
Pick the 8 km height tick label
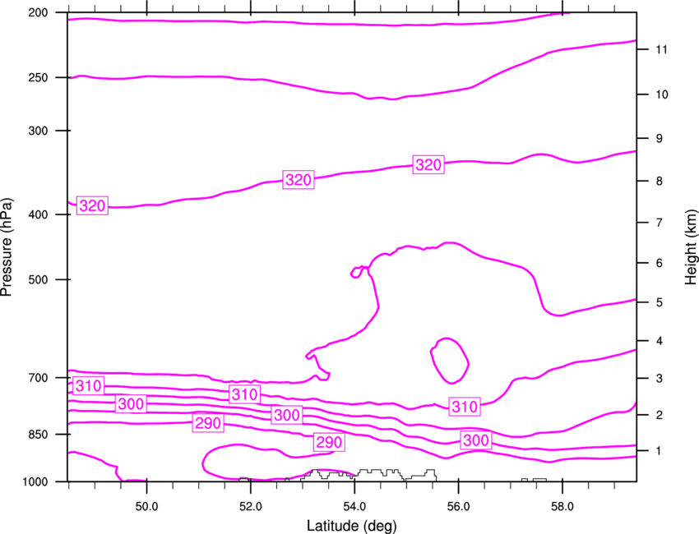click(x=660, y=182)
